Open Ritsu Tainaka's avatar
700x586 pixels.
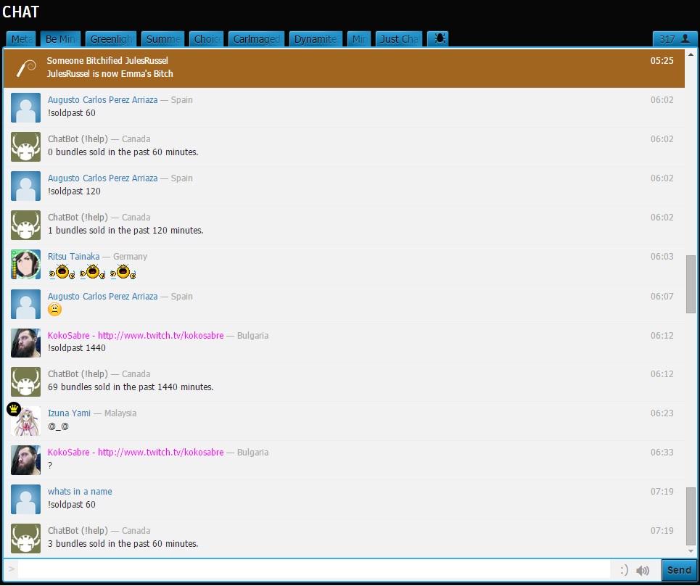tap(25, 265)
